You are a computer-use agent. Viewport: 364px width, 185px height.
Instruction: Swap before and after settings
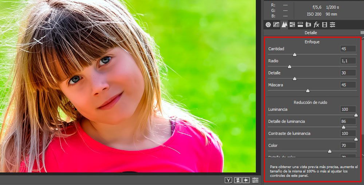(238, 180)
